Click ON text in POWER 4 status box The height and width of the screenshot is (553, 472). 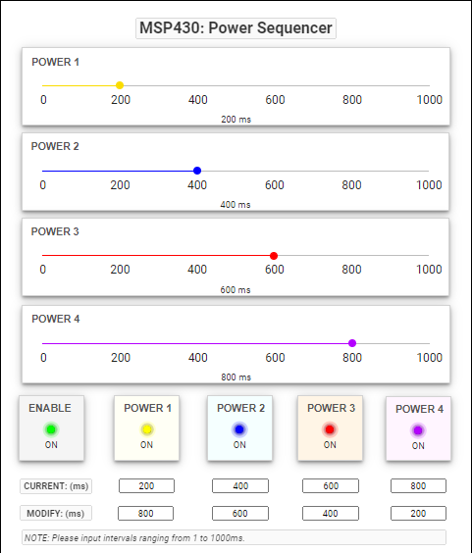pyautogui.click(x=418, y=446)
